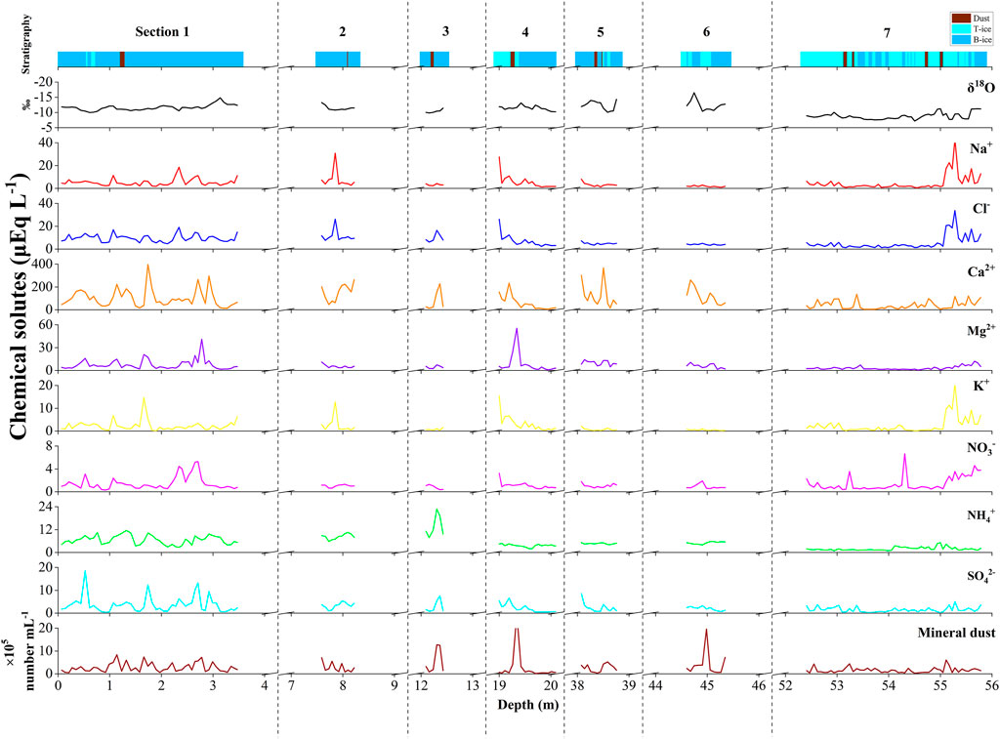The image size is (1000, 739).
Task: Click the depth tick label '39'
Action: (629, 685)
